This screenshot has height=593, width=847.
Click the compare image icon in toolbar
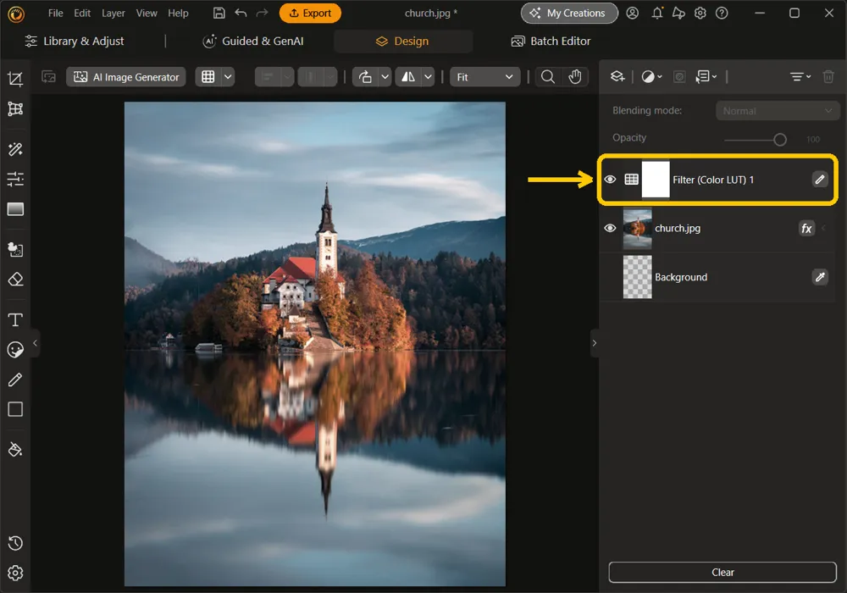(48, 77)
